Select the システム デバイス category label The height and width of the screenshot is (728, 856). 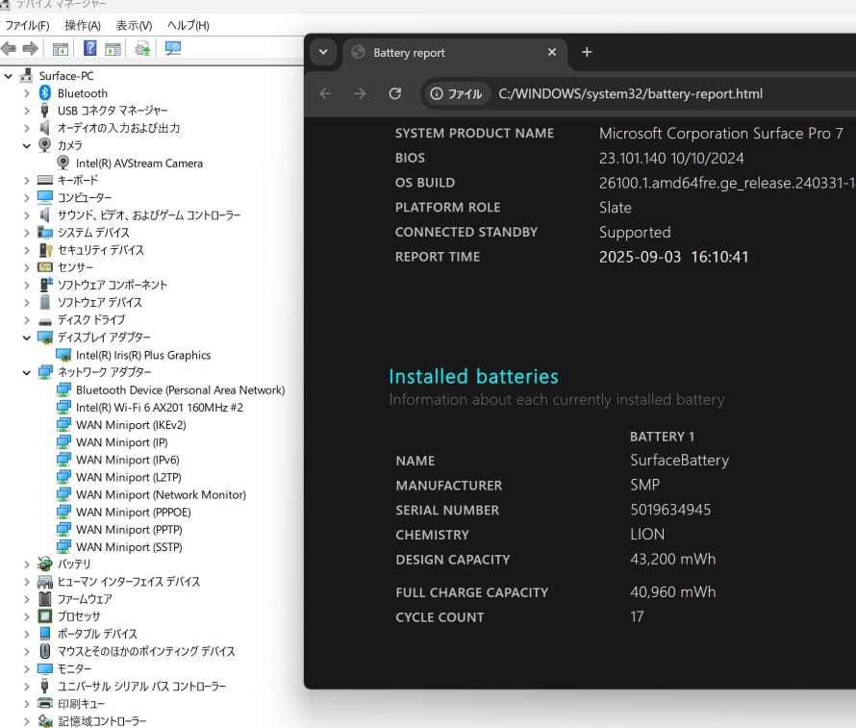(93, 233)
